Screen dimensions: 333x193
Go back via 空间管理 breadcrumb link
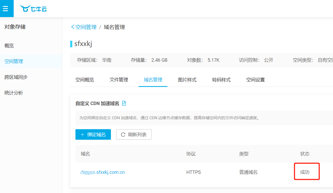tap(84, 27)
